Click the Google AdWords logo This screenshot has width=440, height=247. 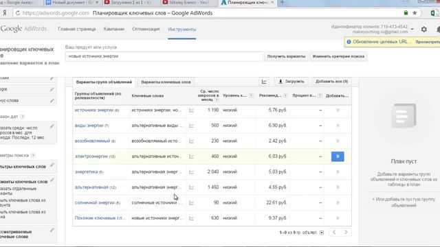(x=23, y=29)
